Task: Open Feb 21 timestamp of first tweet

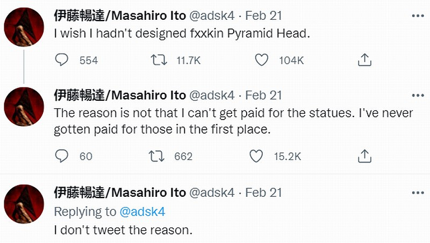Action: point(263,16)
